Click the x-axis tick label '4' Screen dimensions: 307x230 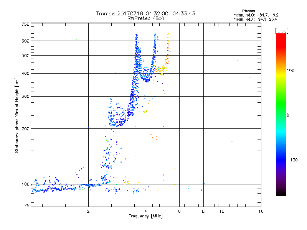click(146, 211)
